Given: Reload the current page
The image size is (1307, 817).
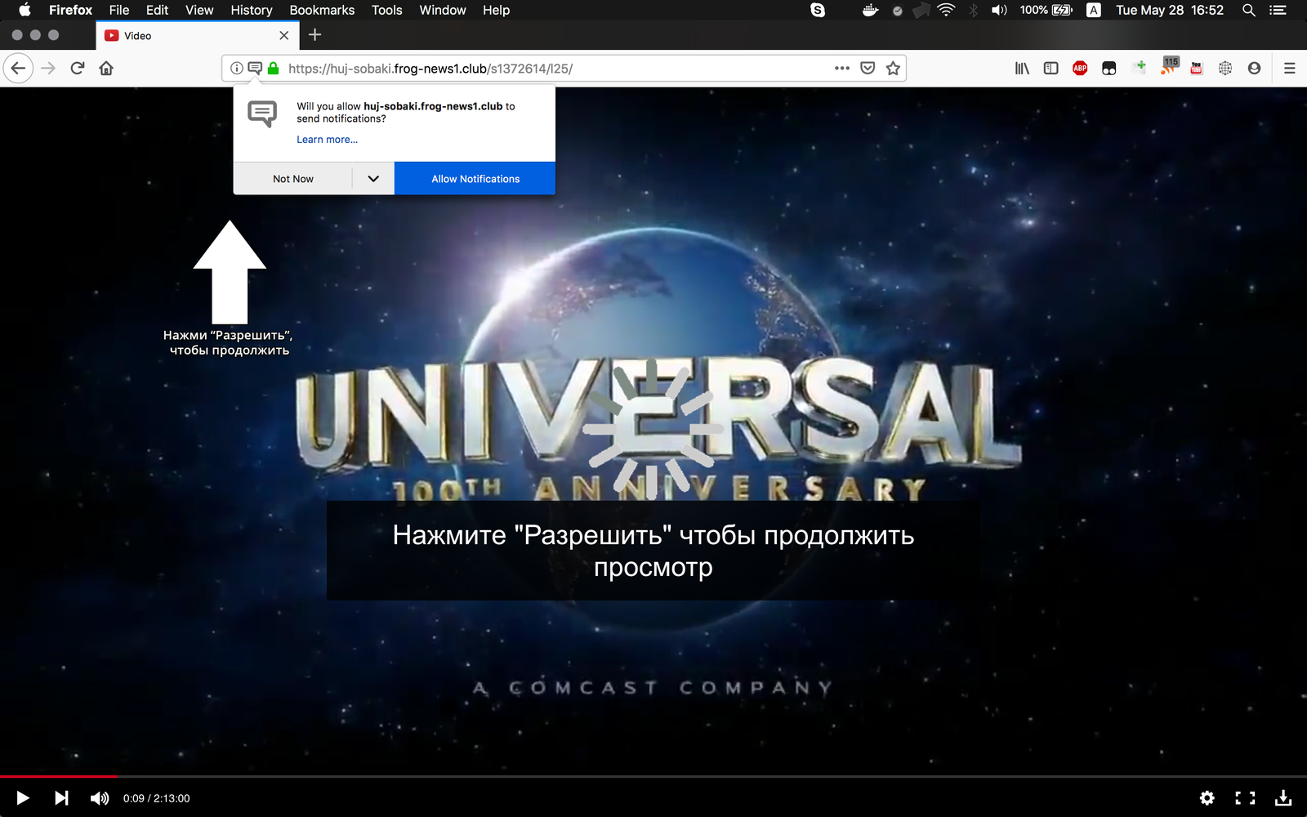Looking at the screenshot, I should [78, 68].
